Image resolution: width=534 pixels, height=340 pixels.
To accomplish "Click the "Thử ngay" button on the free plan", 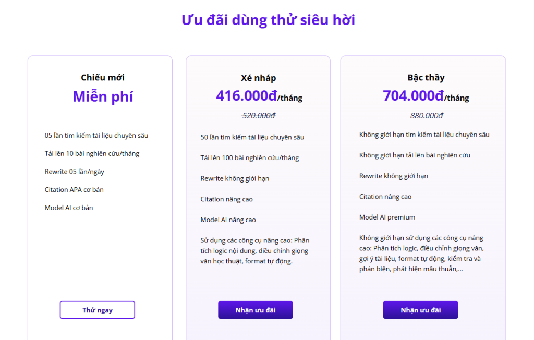I will (97, 310).
